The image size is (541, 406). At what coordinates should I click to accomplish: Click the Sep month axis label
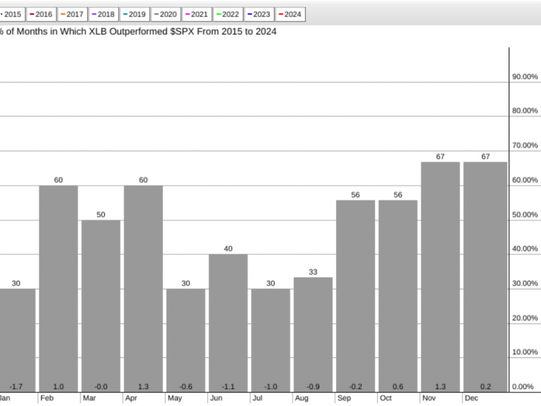tap(344, 398)
